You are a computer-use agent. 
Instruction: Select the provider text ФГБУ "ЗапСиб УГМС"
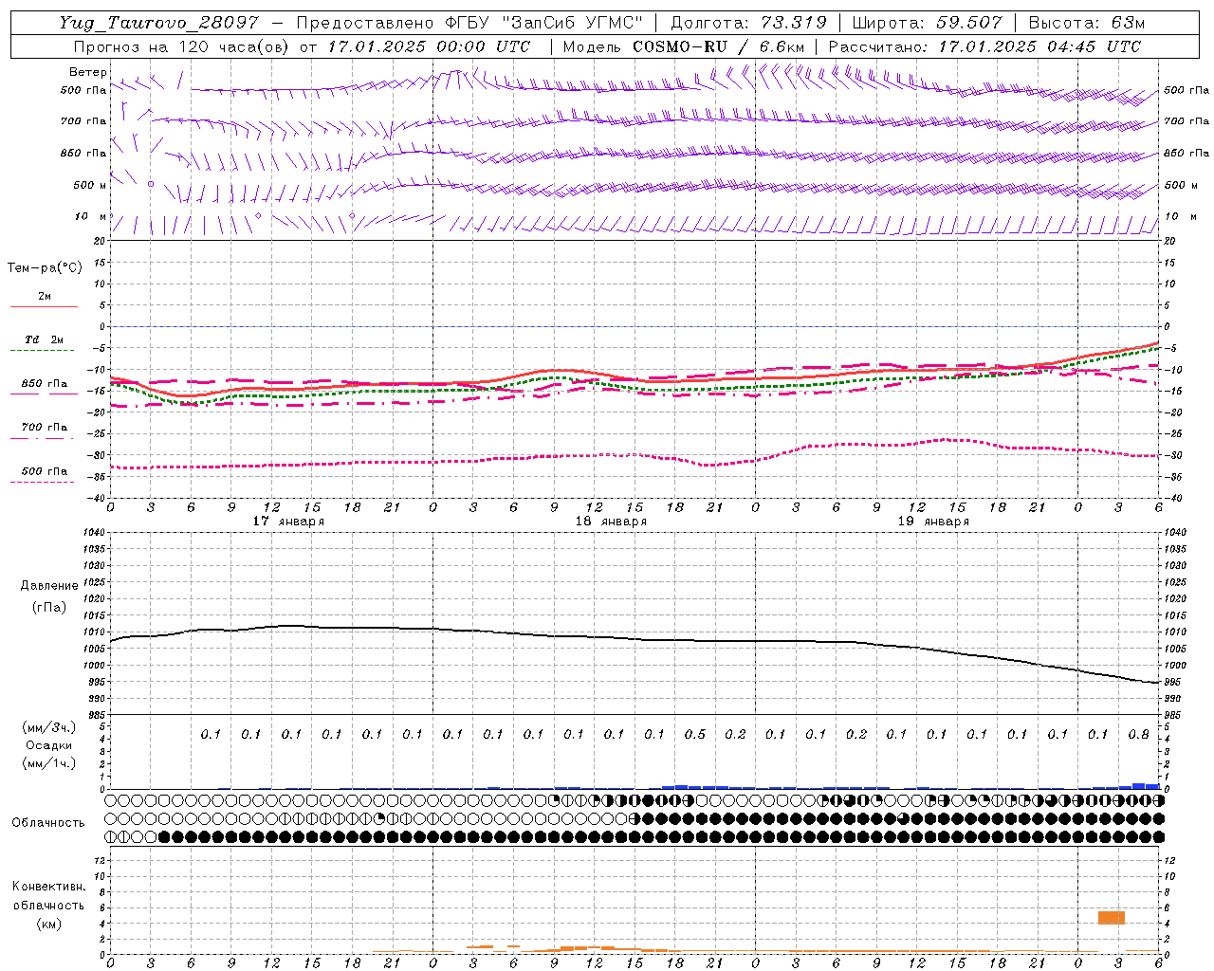(543, 24)
